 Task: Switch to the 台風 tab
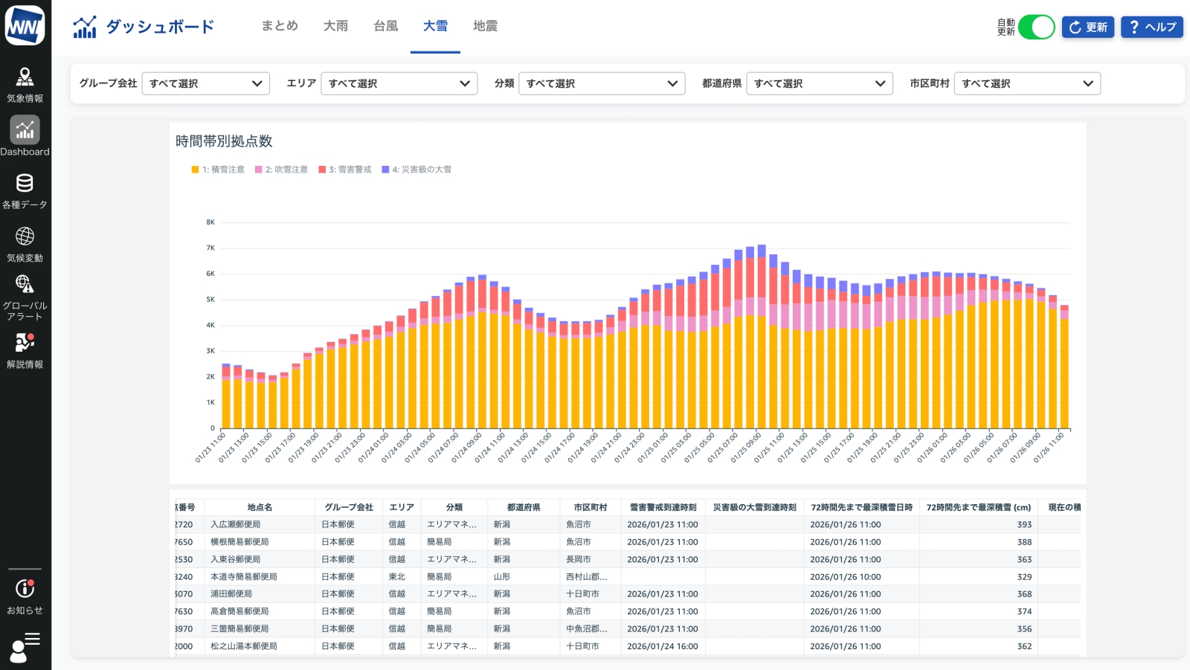(385, 26)
